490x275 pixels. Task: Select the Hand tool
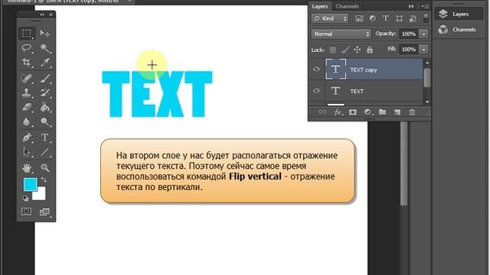27,168
